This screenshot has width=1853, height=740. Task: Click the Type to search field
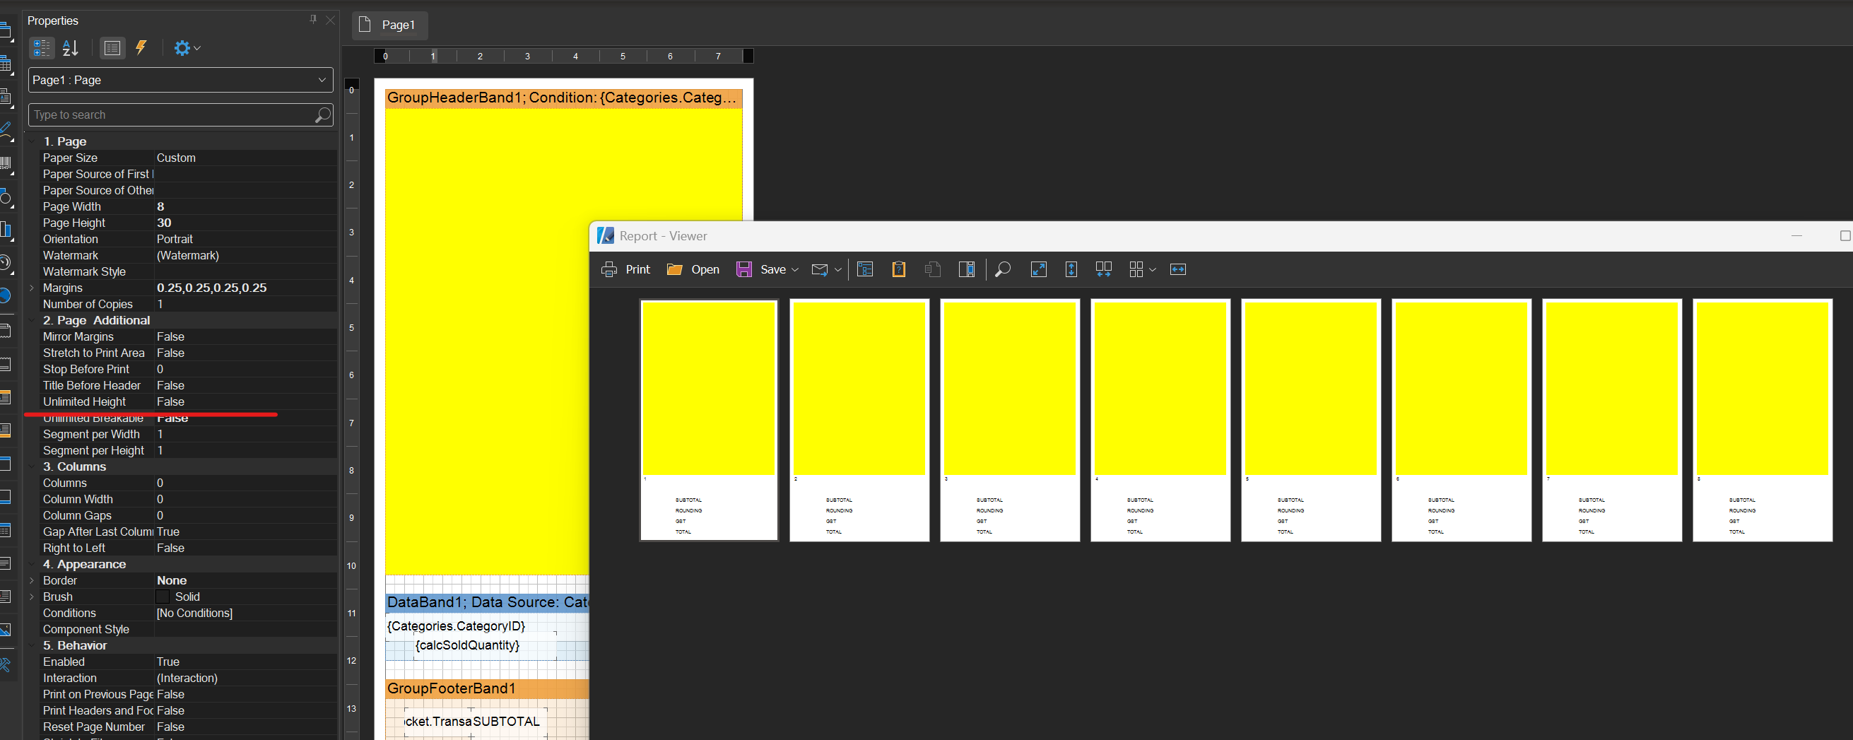[171, 115]
